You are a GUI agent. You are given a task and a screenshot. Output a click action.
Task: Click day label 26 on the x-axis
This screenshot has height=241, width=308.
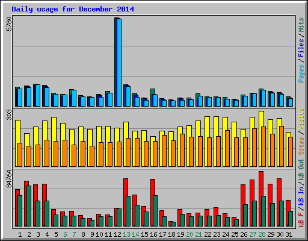tap(244, 234)
